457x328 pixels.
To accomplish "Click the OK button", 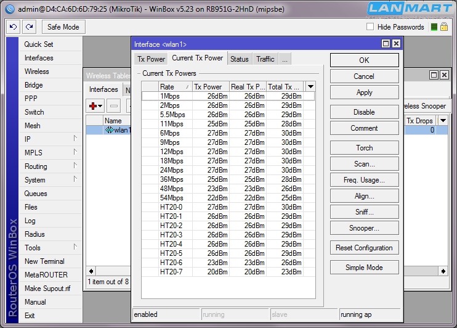I will pos(365,60).
